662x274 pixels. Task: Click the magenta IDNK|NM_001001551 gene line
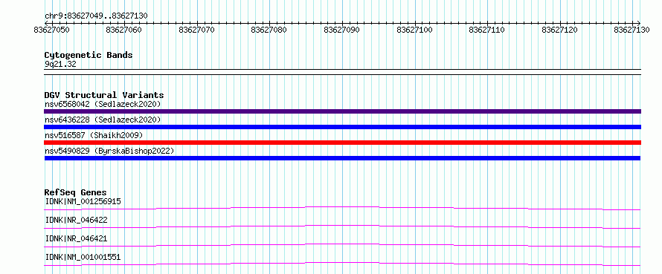[x=342, y=264]
